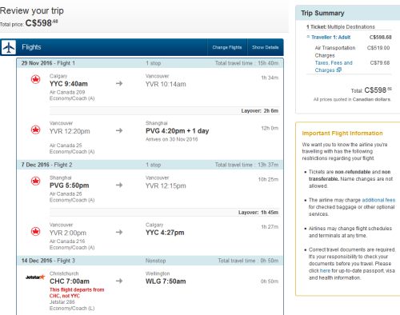
Task: Click arrow between CHC and WLG
Action: pyautogui.click(x=119, y=281)
